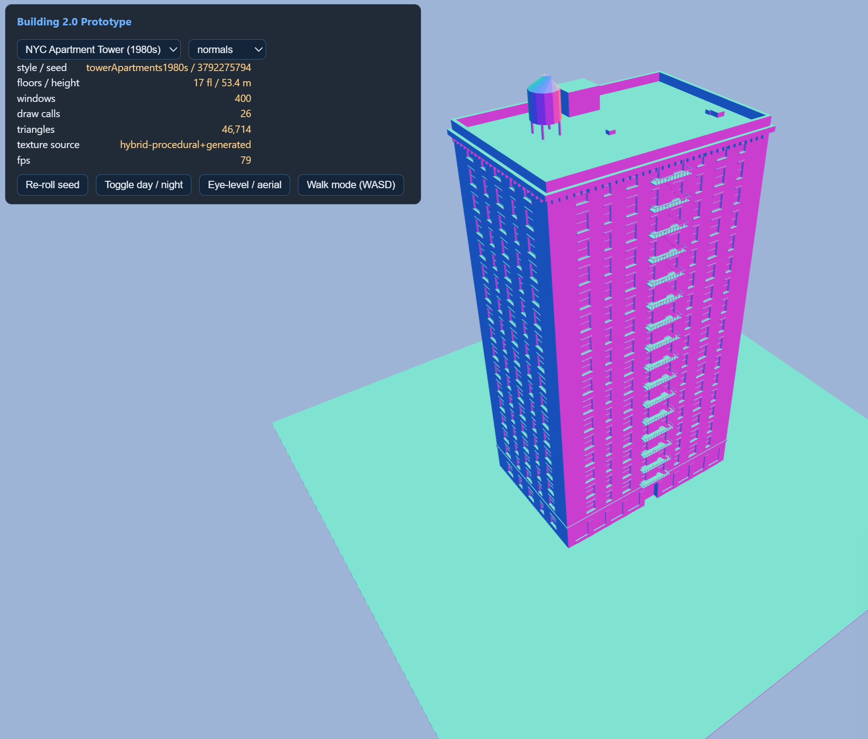Click the windows label in stats panel

[36, 98]
